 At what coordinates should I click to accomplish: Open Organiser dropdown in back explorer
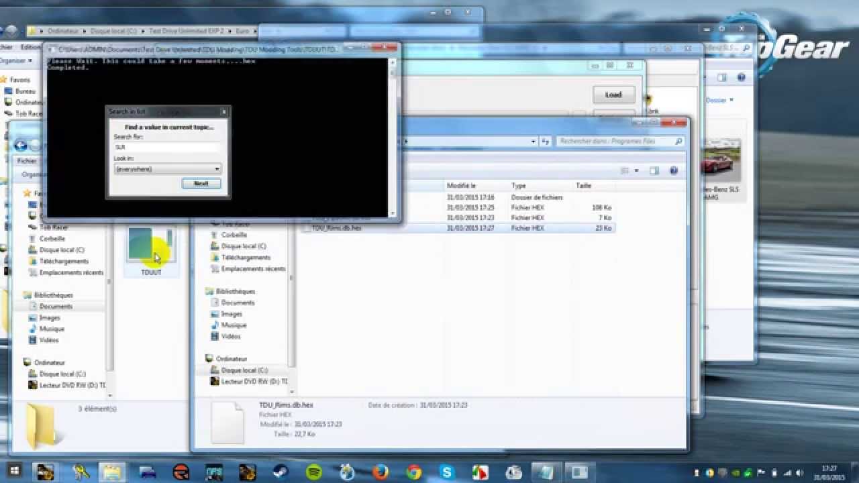click(17, 60)
